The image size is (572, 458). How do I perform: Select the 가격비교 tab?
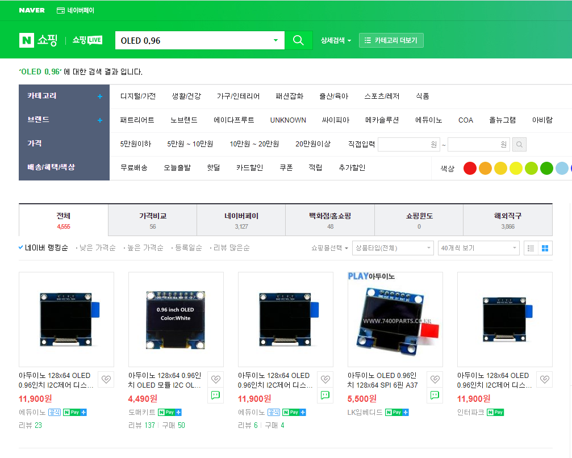(x=152, y=220)
